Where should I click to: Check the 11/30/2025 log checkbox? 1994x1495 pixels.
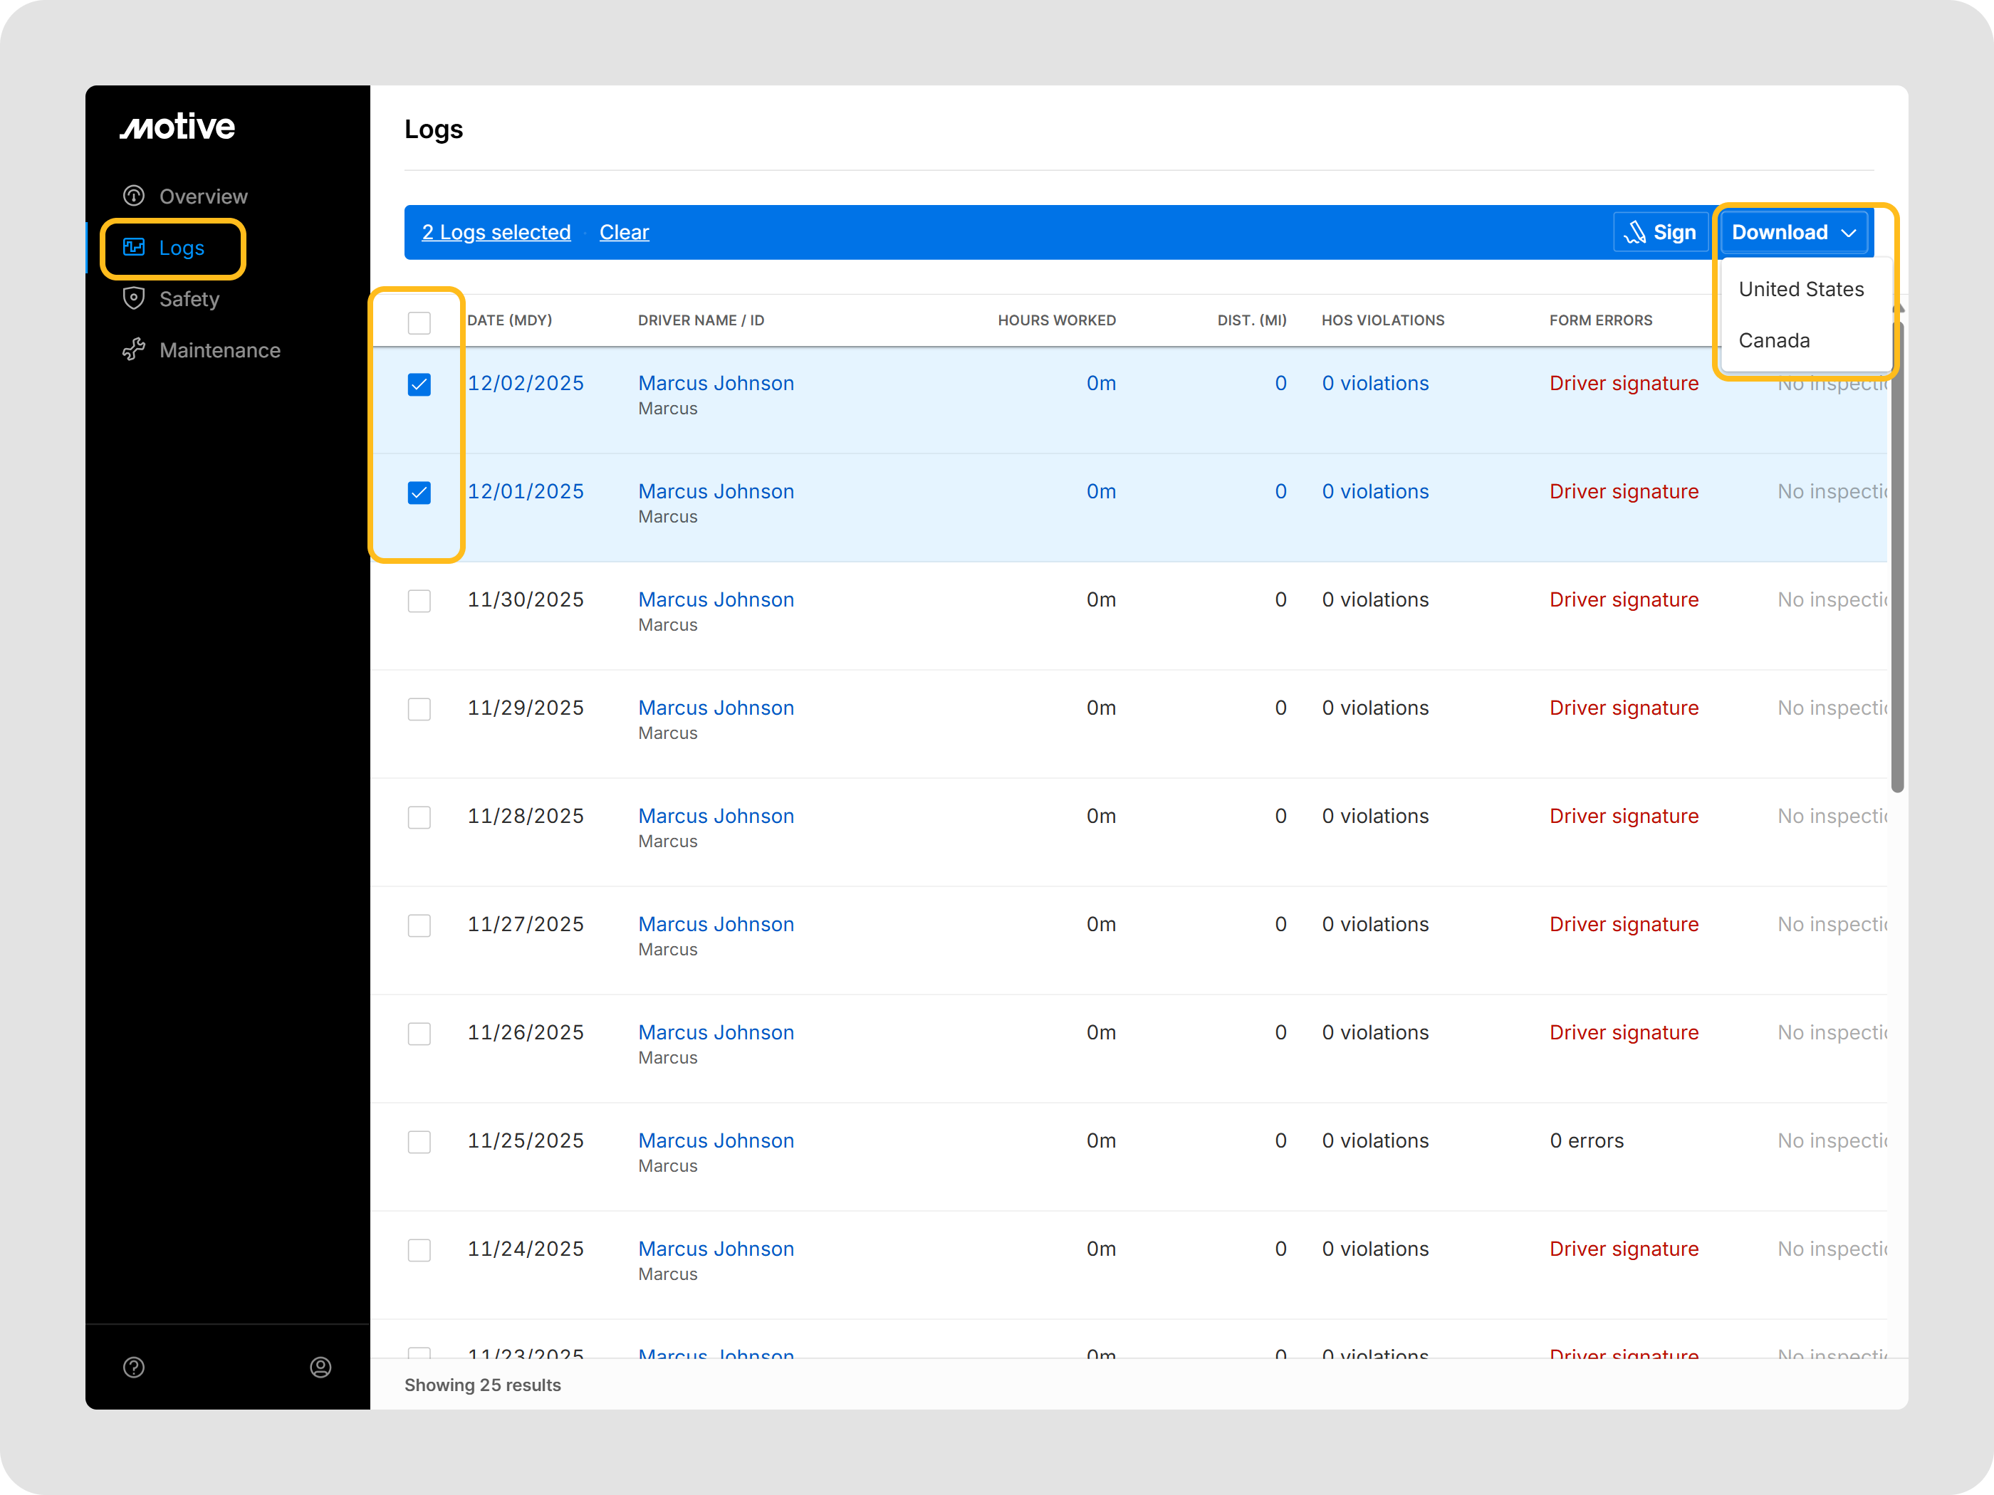[419, 601]
